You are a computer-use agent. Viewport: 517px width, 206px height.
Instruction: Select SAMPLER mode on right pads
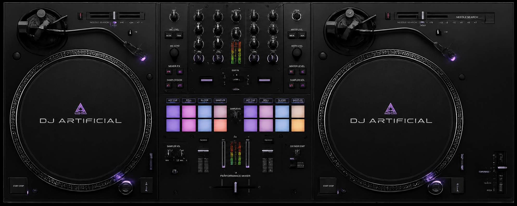point(298,101)
